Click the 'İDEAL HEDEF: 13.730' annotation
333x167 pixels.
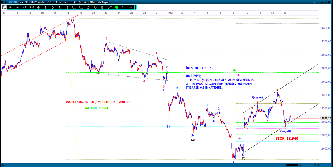coord(200,68)
